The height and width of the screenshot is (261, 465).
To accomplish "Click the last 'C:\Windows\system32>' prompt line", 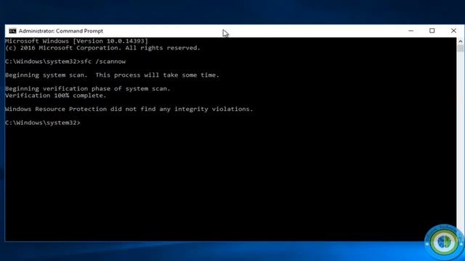I will pyautogui.click(x=43, y=123).
